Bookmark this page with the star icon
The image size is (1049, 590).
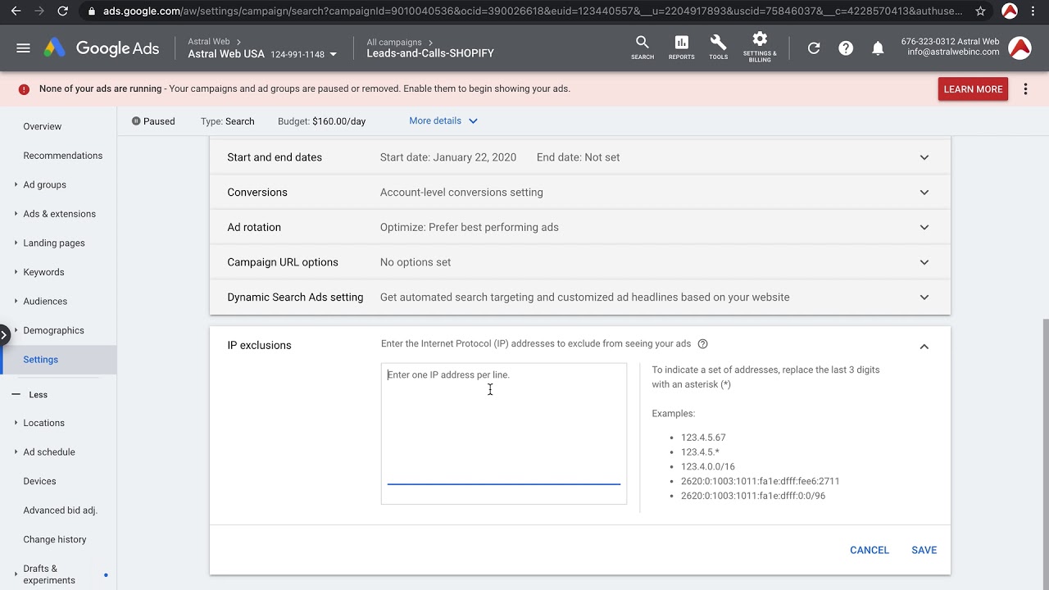coord(980,11)
